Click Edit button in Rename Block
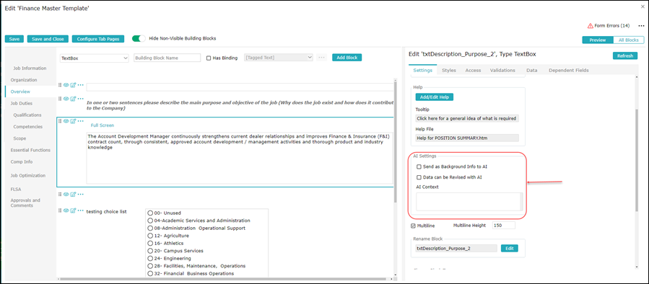The width and height of the screenshot is (649, 284). (510, 249)
